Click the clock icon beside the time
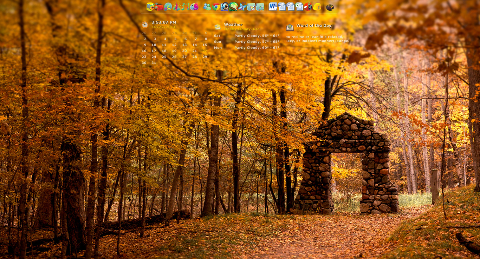Screen dimensions: 480x259 coord(145,25)
